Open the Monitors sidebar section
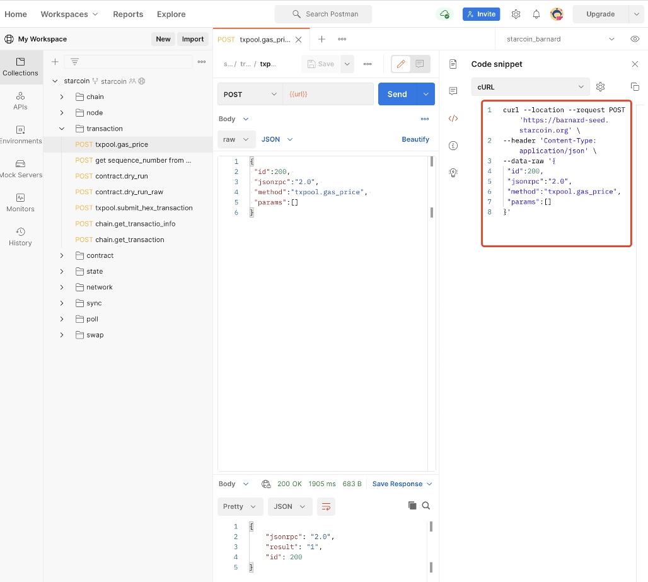This screenshot has width=648, height=582. coord(20,203)
